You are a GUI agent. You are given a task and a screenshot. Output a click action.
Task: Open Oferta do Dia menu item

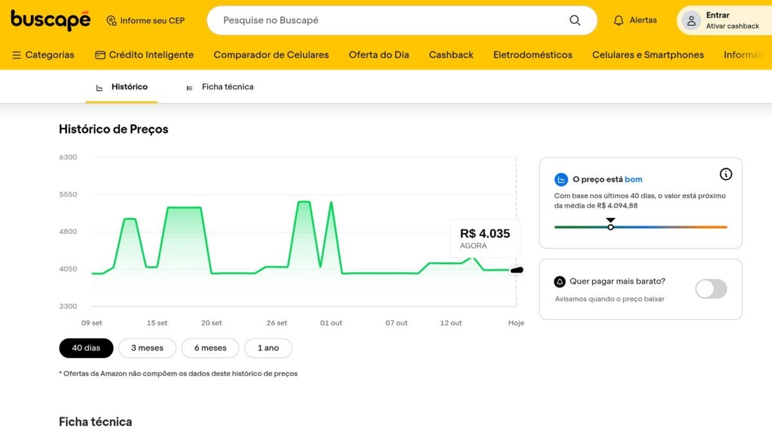pos(379,55)
